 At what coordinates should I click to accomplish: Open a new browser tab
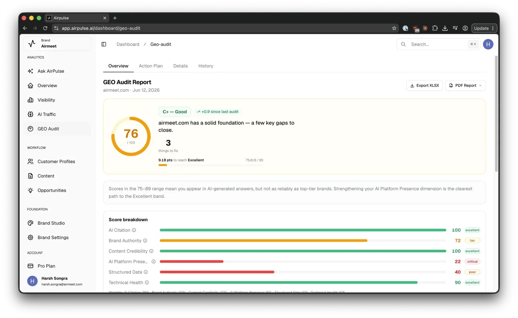(x=115, y=18)
